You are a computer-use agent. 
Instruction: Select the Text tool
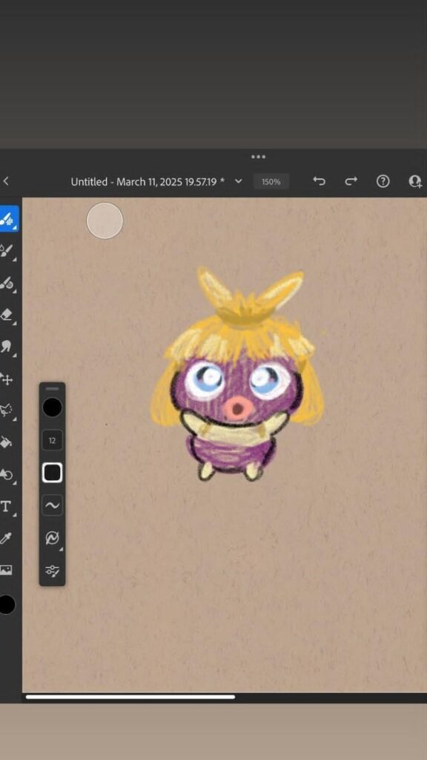pyautogui.click(x=6, y=506)
